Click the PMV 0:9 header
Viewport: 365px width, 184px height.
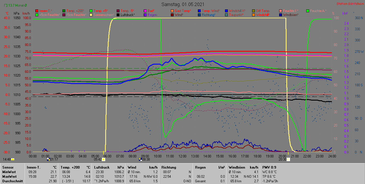coord(269,167)
